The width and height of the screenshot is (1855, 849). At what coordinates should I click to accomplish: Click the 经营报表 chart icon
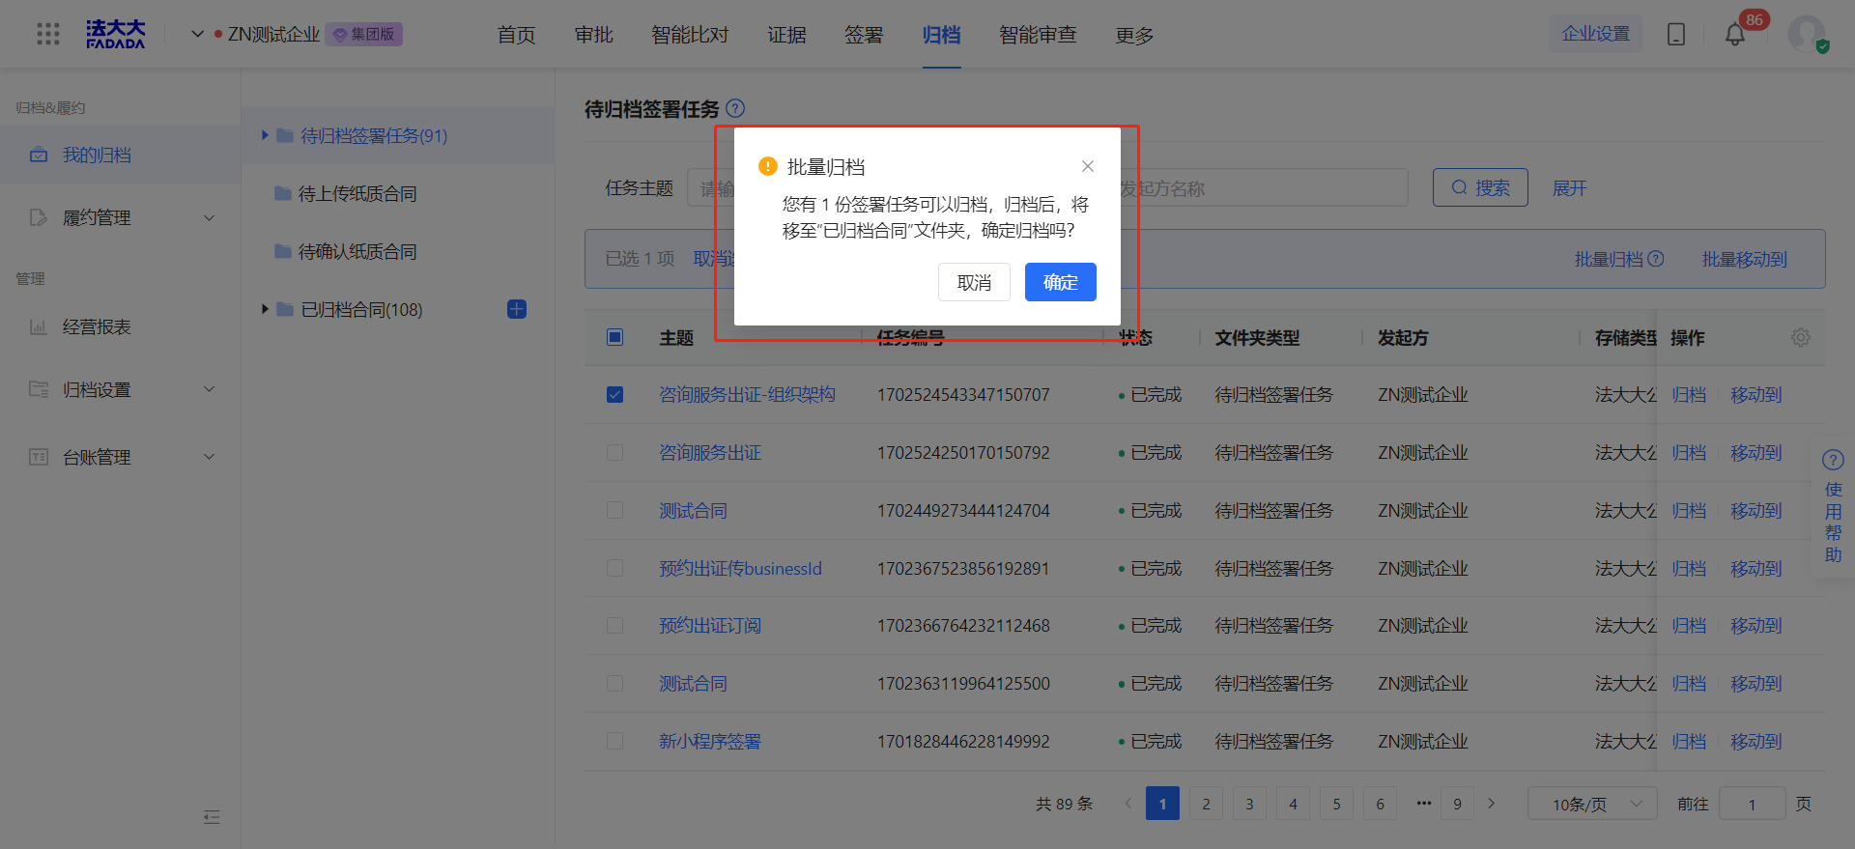tap(39, 326)
